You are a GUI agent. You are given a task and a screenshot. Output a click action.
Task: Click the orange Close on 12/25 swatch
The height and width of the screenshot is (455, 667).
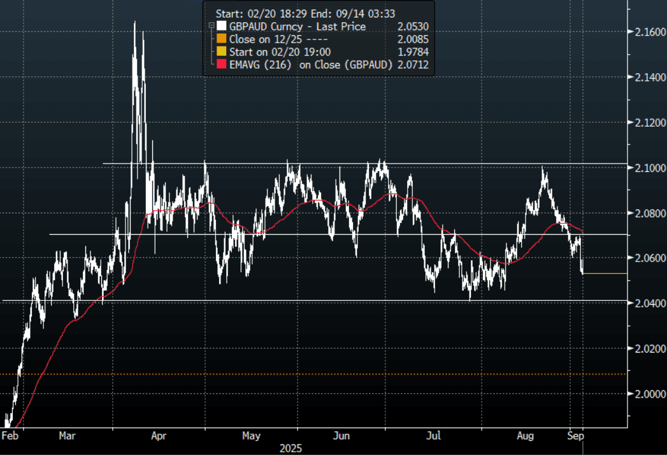click(221, 39)
